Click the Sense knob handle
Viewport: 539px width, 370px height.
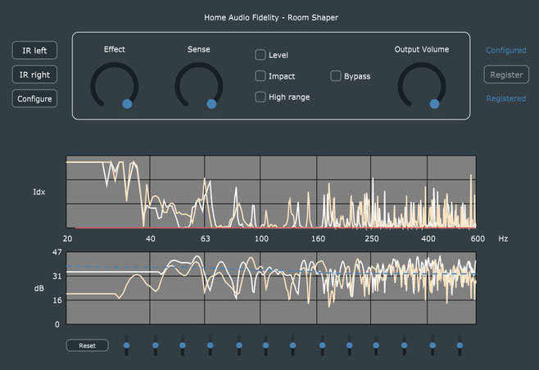(x=211, y=104)
